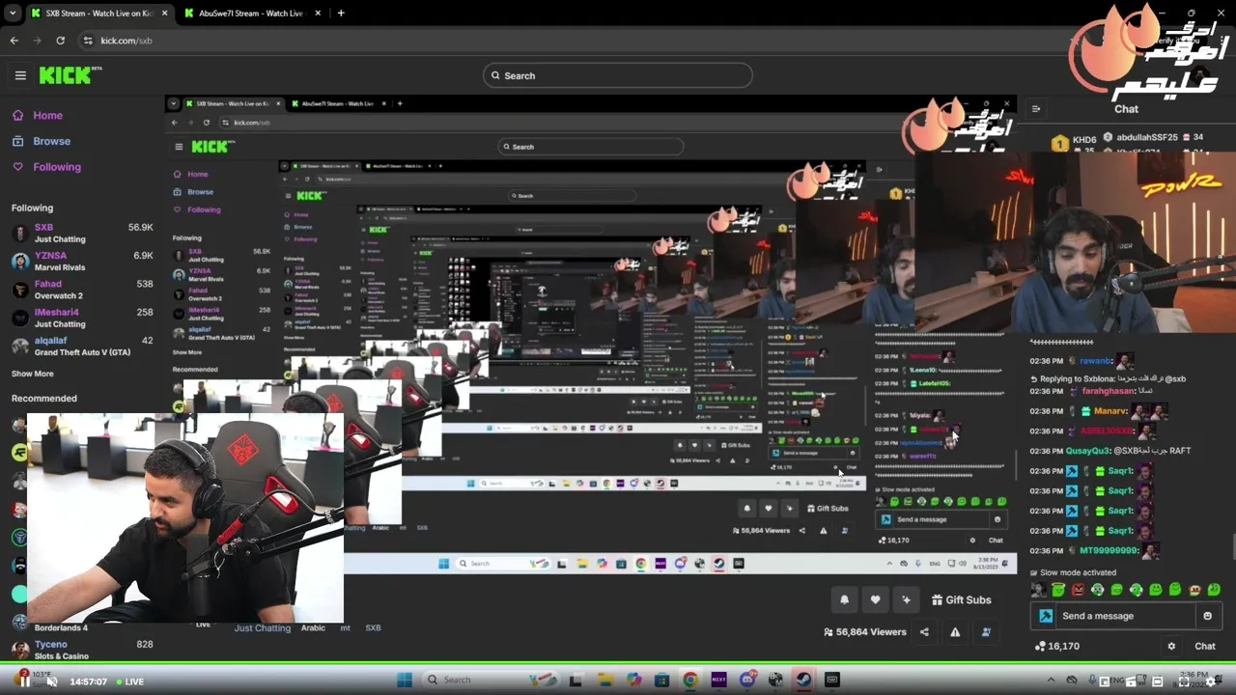Click username farahghasan in chat

point(1110,391)
